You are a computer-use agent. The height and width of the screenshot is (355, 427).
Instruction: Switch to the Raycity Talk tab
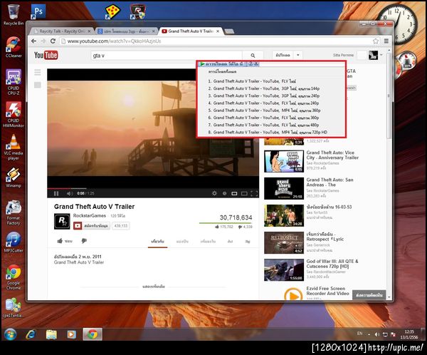click(62, 31)
